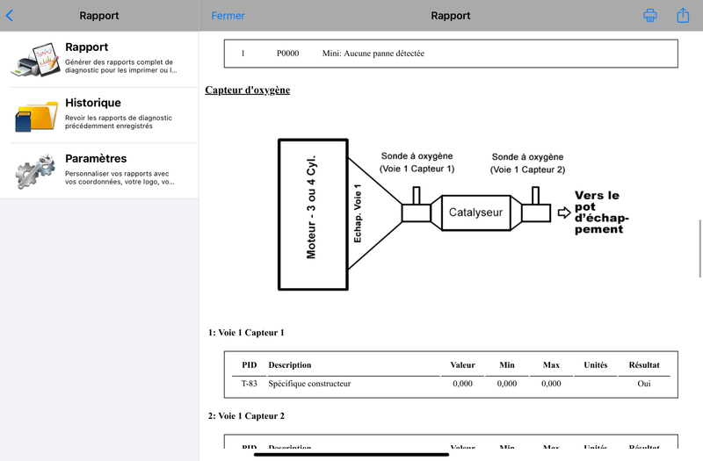Click the T-83 PID cell

[x=250, y=384]
